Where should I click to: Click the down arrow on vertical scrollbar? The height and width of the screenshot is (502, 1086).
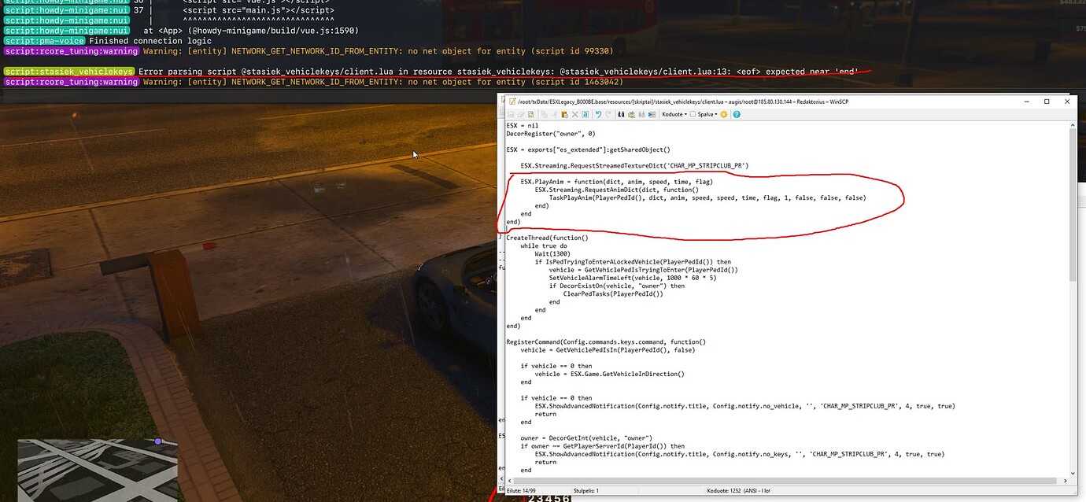(x=1073, y=474)
